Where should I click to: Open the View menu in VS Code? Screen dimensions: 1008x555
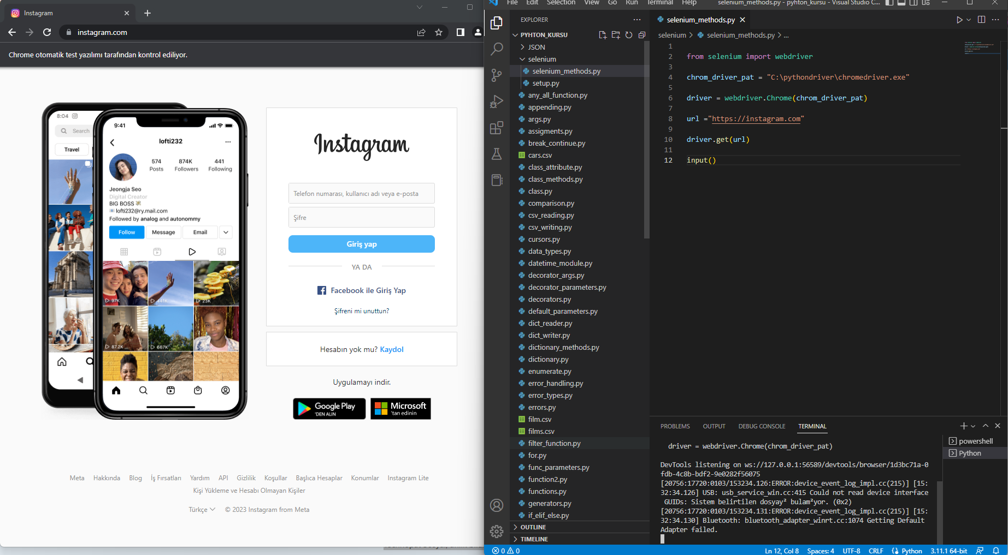tap(592, 3)
